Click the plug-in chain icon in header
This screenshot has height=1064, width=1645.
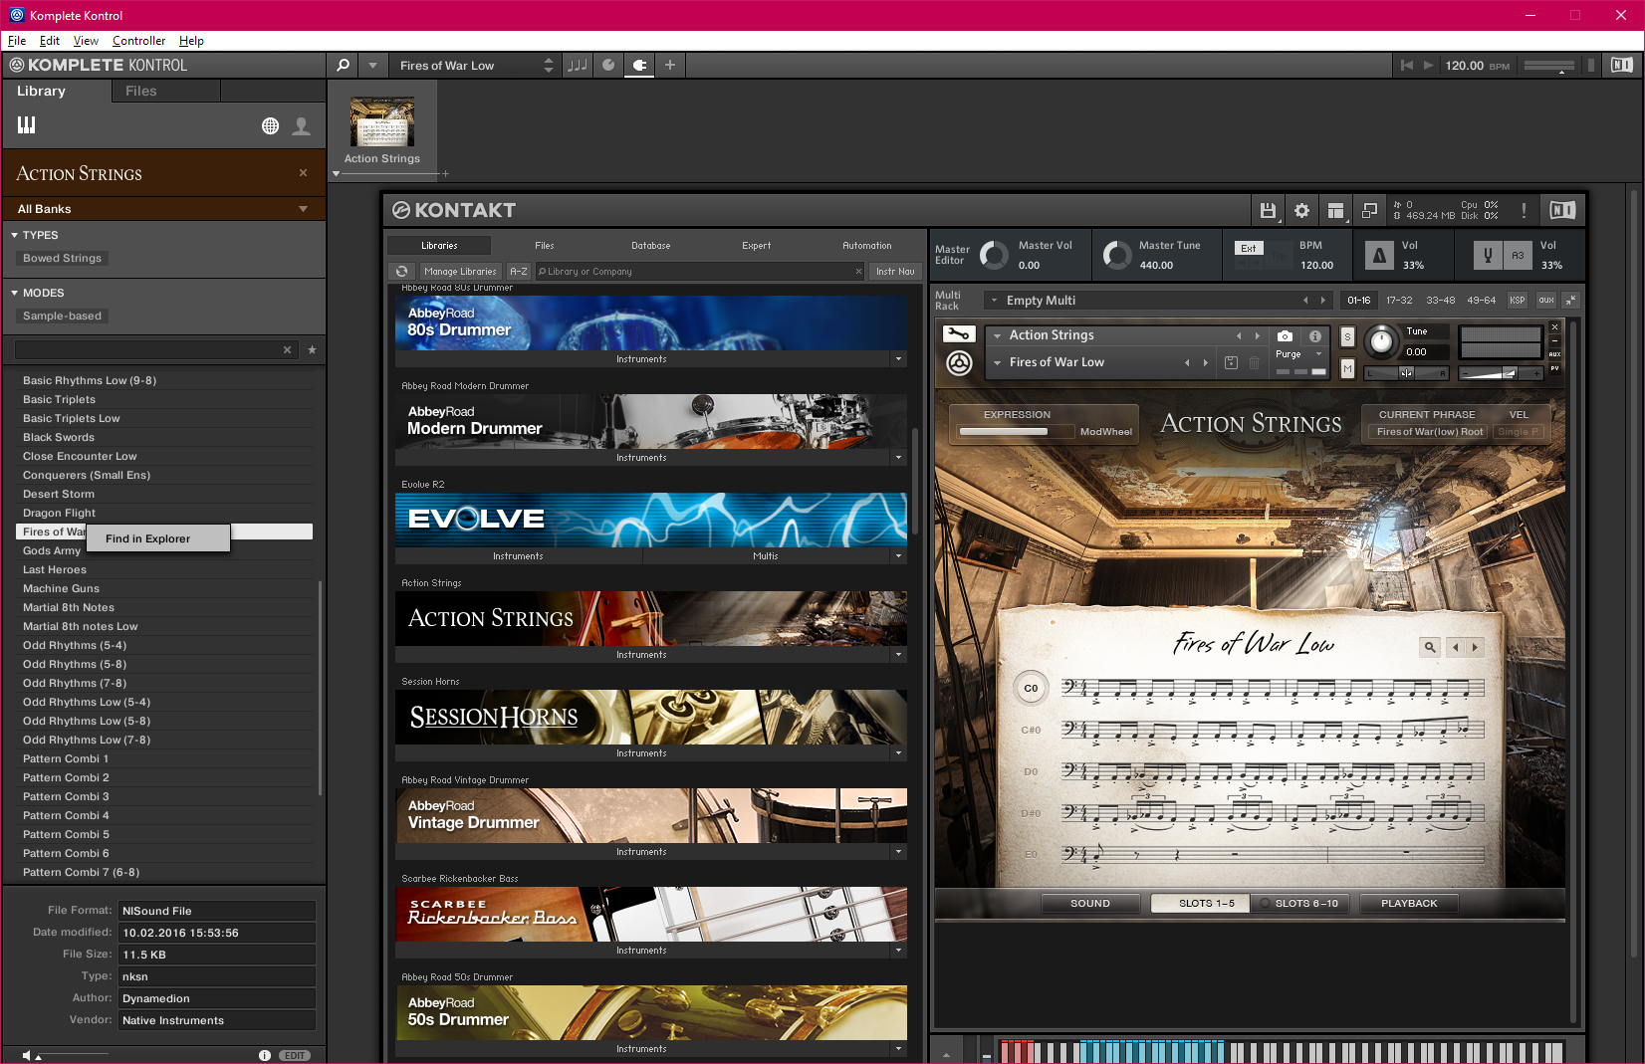(x=640, y=65)
